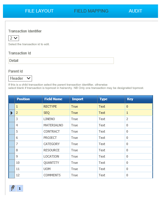Click the Key column header
The height and width of the screenshot is (198, 161).
139,99
